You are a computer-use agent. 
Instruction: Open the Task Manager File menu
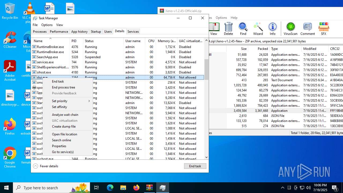point(35,25)
